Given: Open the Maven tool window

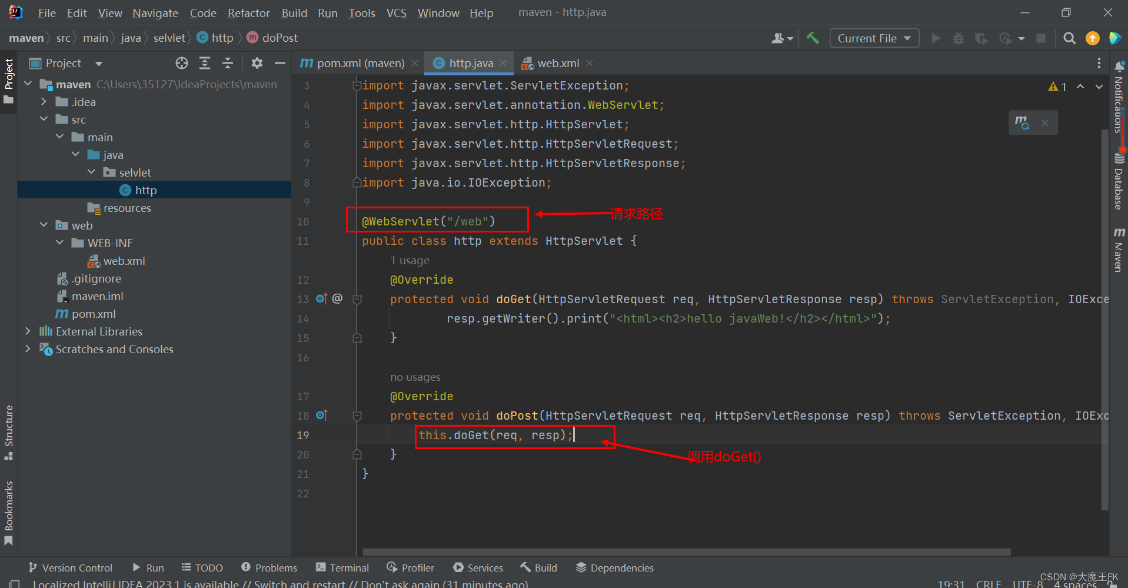Looking at the screenshot, I should point(1119,250).
